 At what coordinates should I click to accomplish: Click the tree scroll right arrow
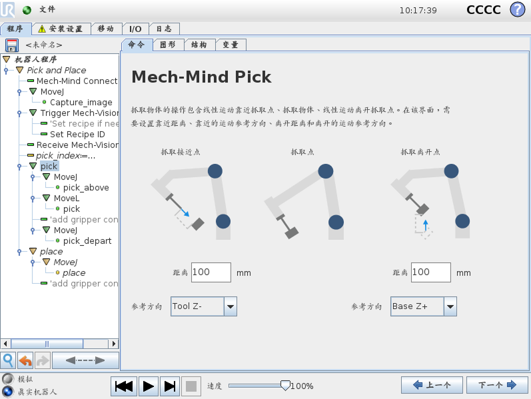114,344
